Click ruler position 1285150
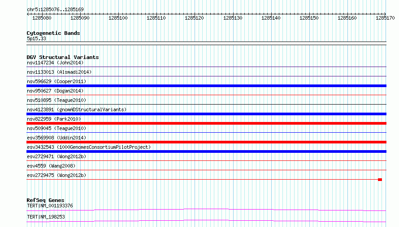399x227 pixels. click(x=309, y=18)
